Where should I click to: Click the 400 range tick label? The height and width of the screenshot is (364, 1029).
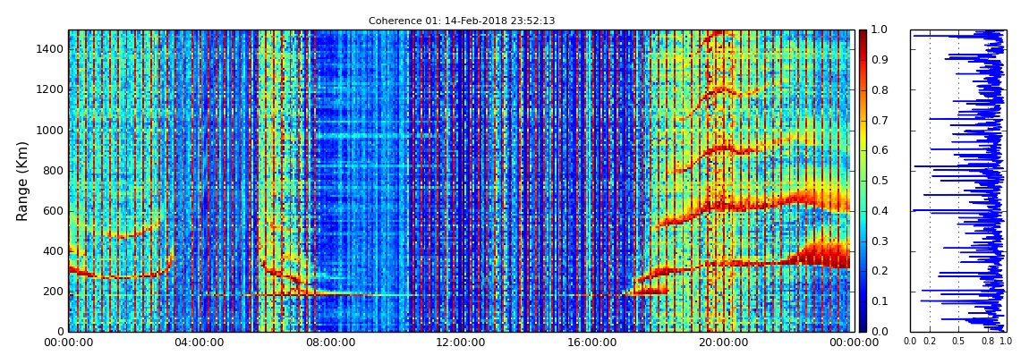tap(53, 251)
